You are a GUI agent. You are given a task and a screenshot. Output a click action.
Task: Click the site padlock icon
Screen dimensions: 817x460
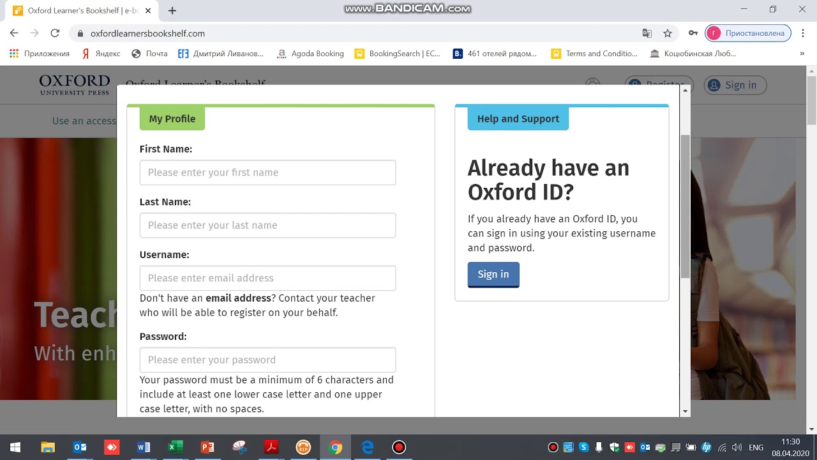tap(80, 33)
